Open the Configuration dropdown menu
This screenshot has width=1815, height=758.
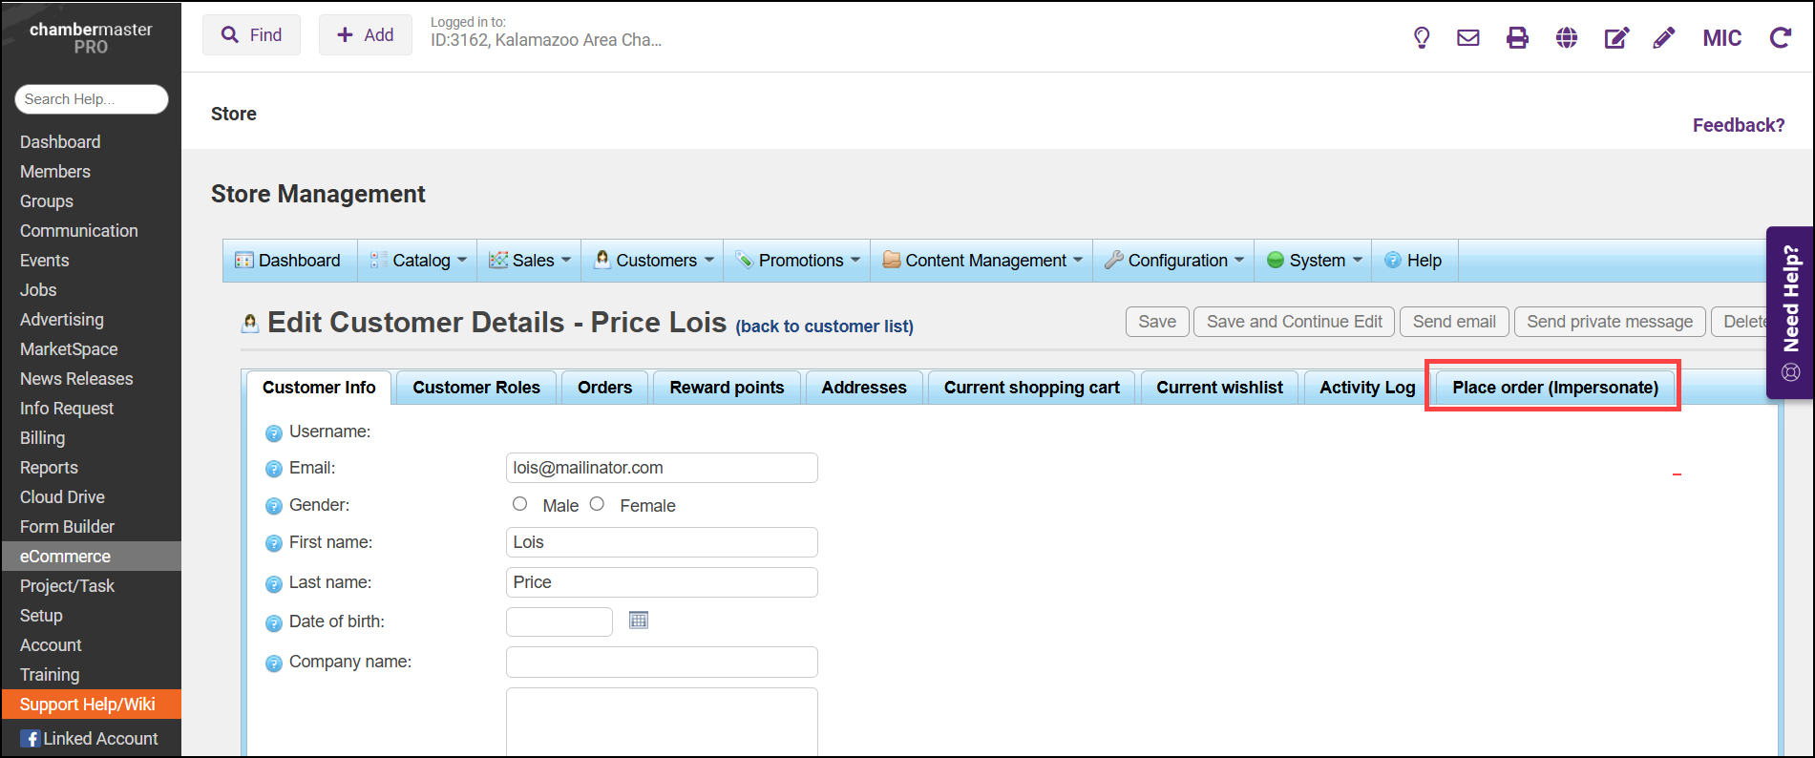1176,261
